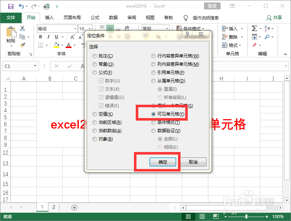Save the workbook with the floppy disk icon
The height and width of the screenshot is (221, 291).
click(11, 6)
